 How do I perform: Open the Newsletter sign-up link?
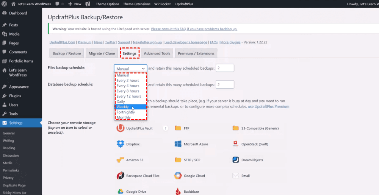click(x=147, y=42)
